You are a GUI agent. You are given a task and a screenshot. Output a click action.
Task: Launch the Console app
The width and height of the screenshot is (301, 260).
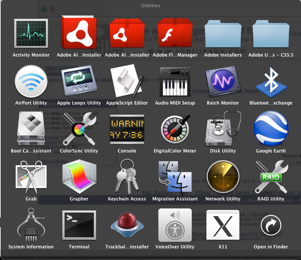click(127, 129)
